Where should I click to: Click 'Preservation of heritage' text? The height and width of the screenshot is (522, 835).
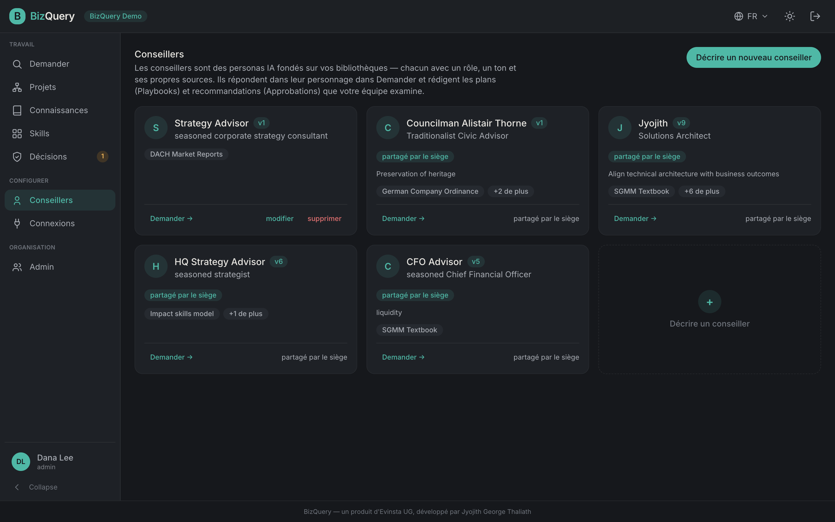[x=416, y=174]
